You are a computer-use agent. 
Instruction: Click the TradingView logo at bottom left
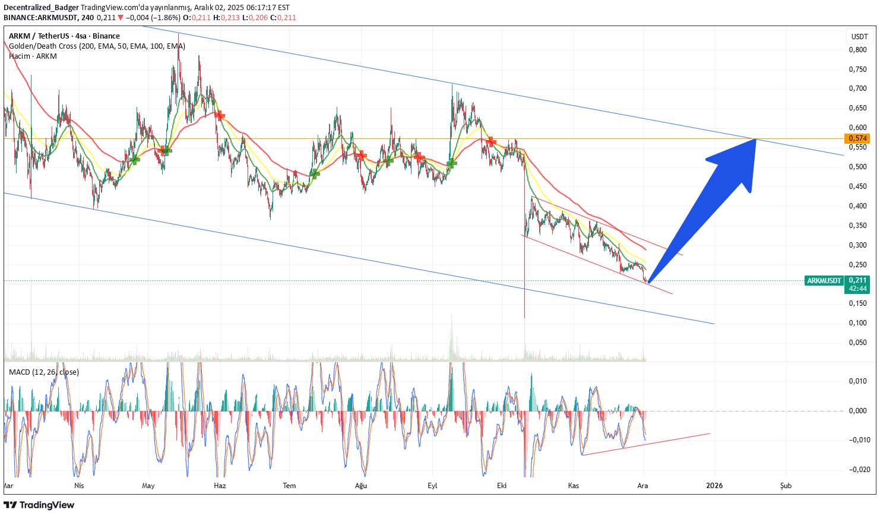[39, 505]
